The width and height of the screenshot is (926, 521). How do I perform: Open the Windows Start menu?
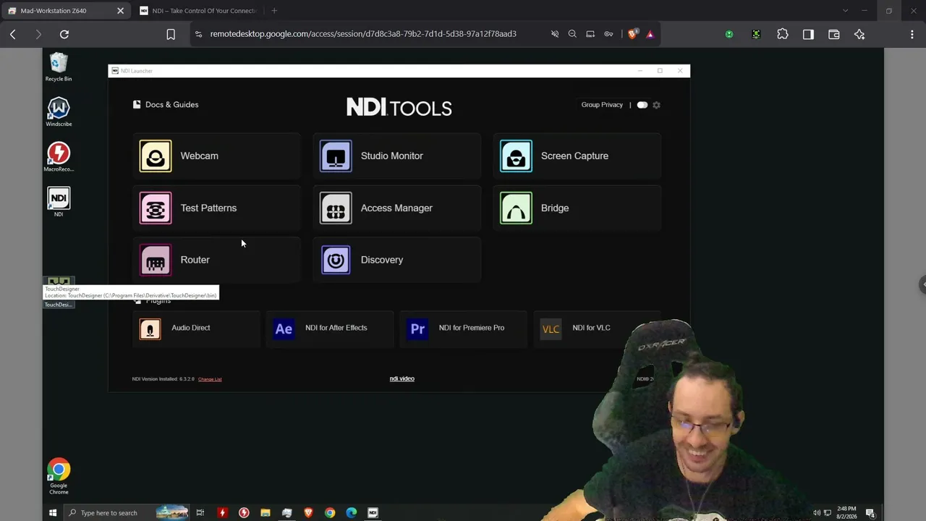click(52, 513)
